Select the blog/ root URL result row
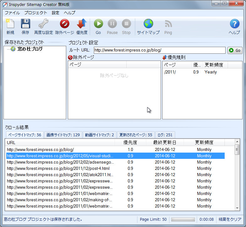Image resolution: width=246 pixels, height=227 pixels. (115, 149)
